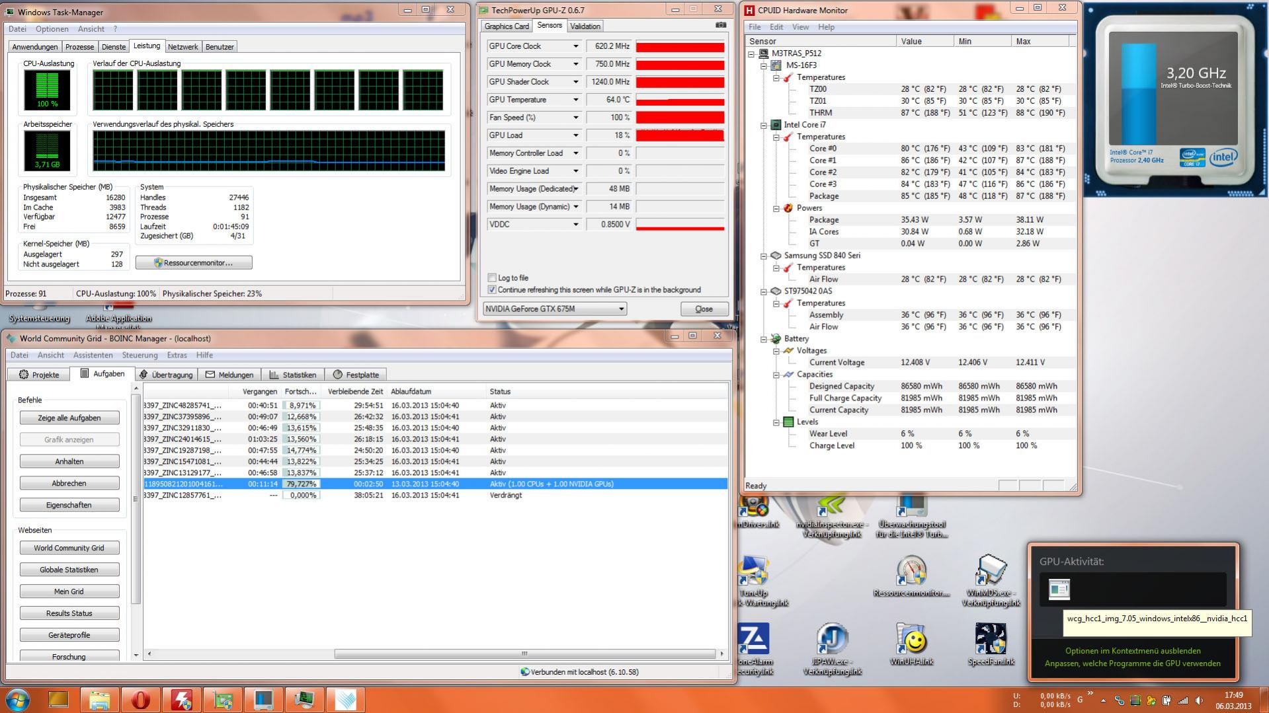Click the Close button in GPU-Z

coord(704,309)
